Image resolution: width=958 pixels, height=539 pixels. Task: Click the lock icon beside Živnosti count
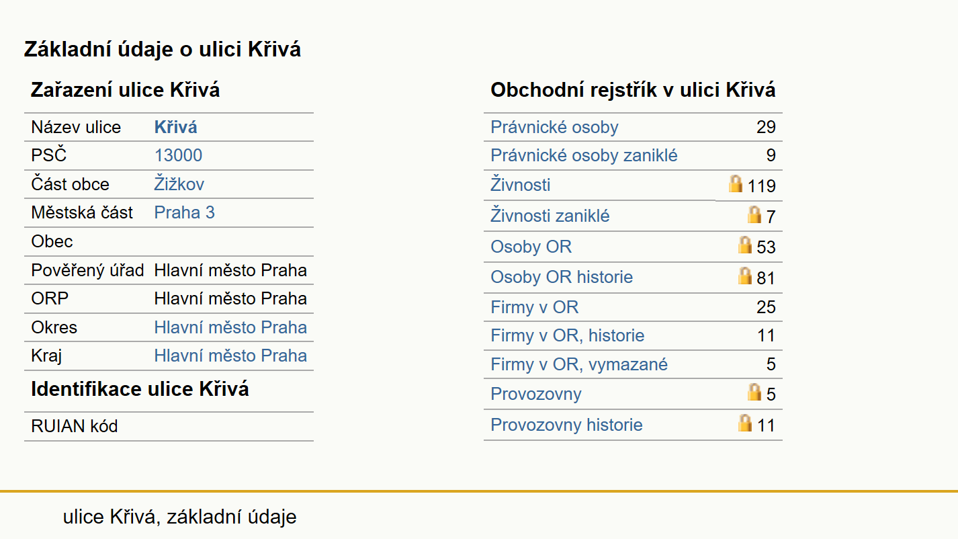point(736,184)
